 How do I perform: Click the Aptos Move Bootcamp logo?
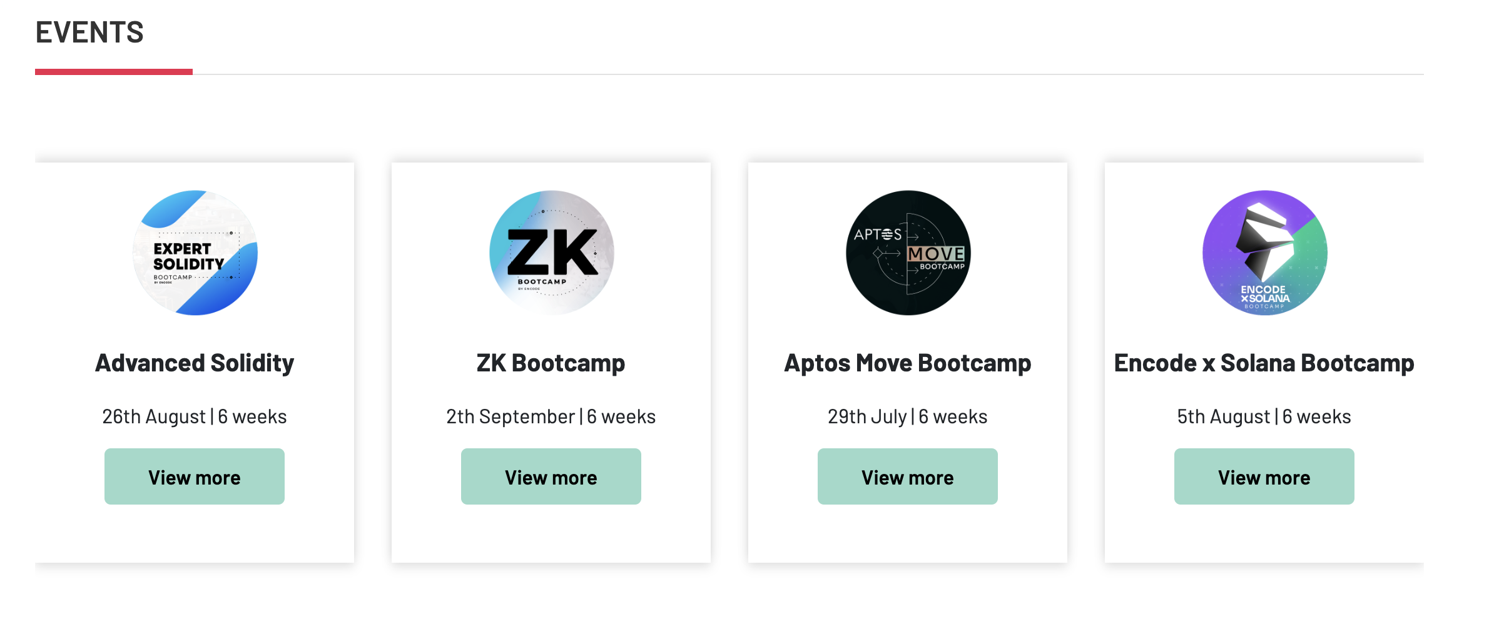point(907,253)
